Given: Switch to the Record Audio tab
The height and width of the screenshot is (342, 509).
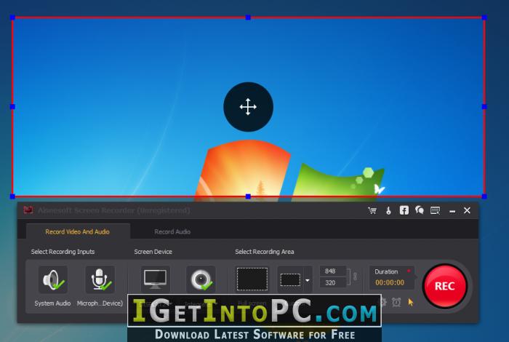Looking at the screenshot, I should pos(172,231).
